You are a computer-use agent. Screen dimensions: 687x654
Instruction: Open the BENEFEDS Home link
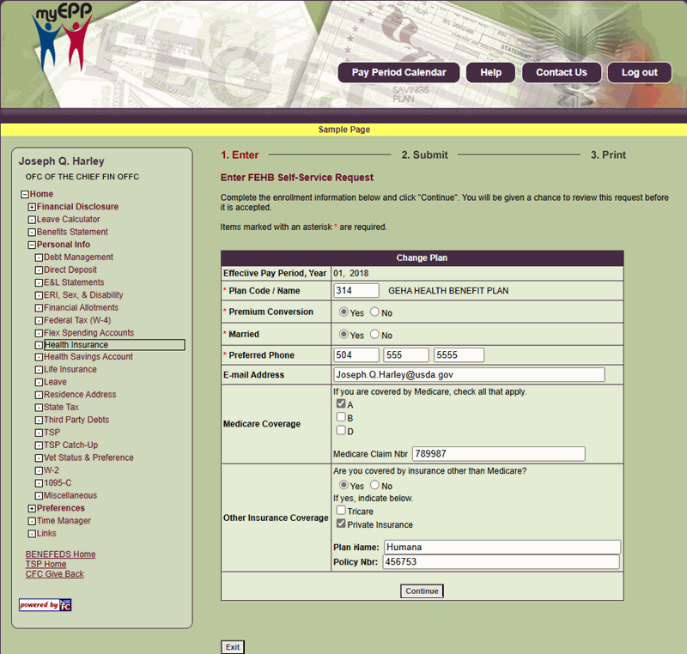point(60,554)
